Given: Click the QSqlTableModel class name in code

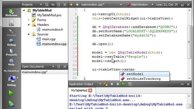Looking at the screenshot, I should click(x=132, y=52).
